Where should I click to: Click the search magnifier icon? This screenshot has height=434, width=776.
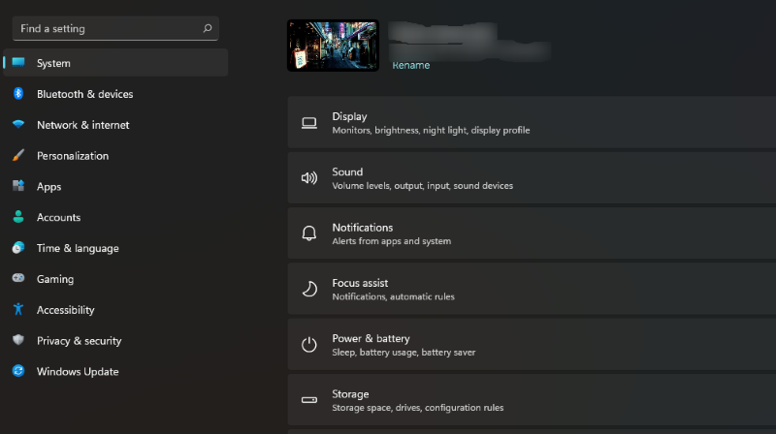207,29
